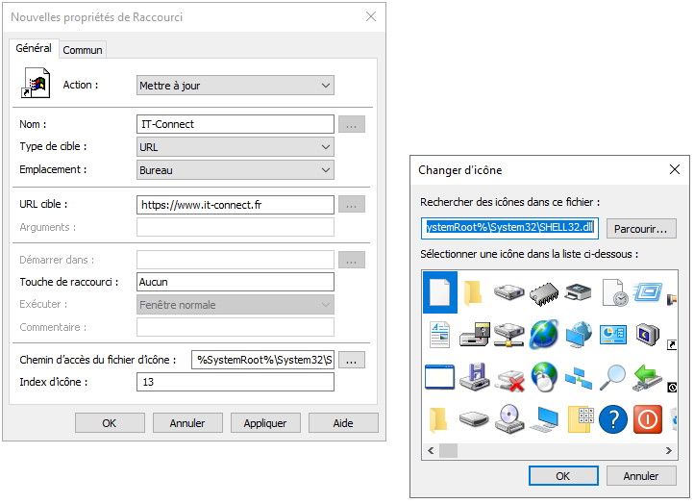Viewport: 694px width, 504px height.
Task: Pick the empty window frame icon
Action: click(439, 377)
